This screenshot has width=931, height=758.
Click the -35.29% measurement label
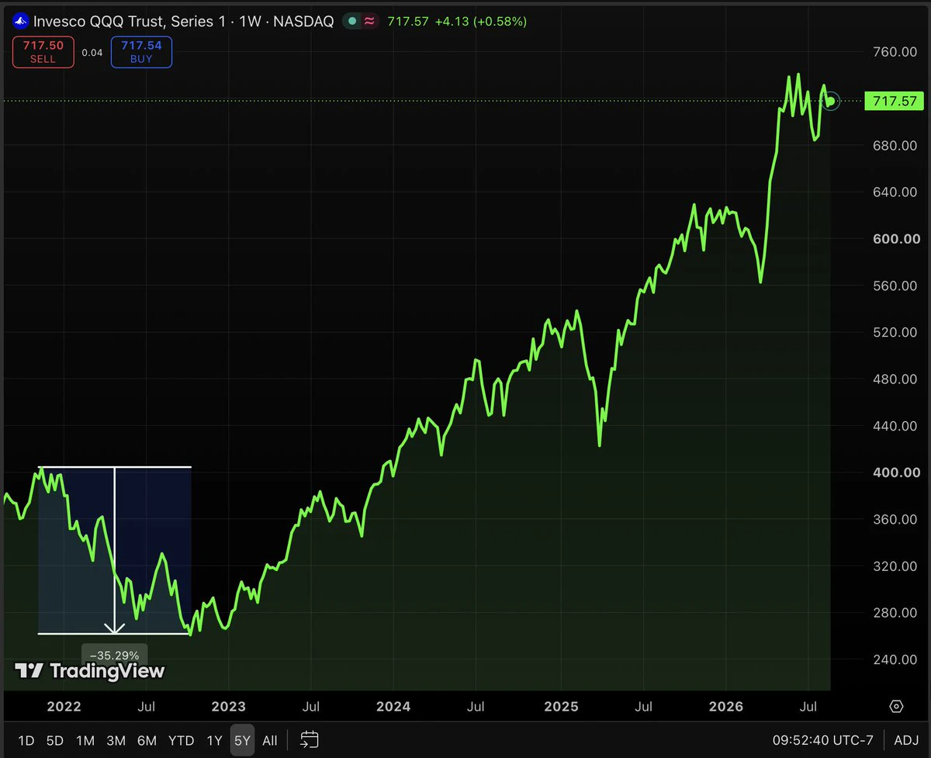(x=114, y=656)
